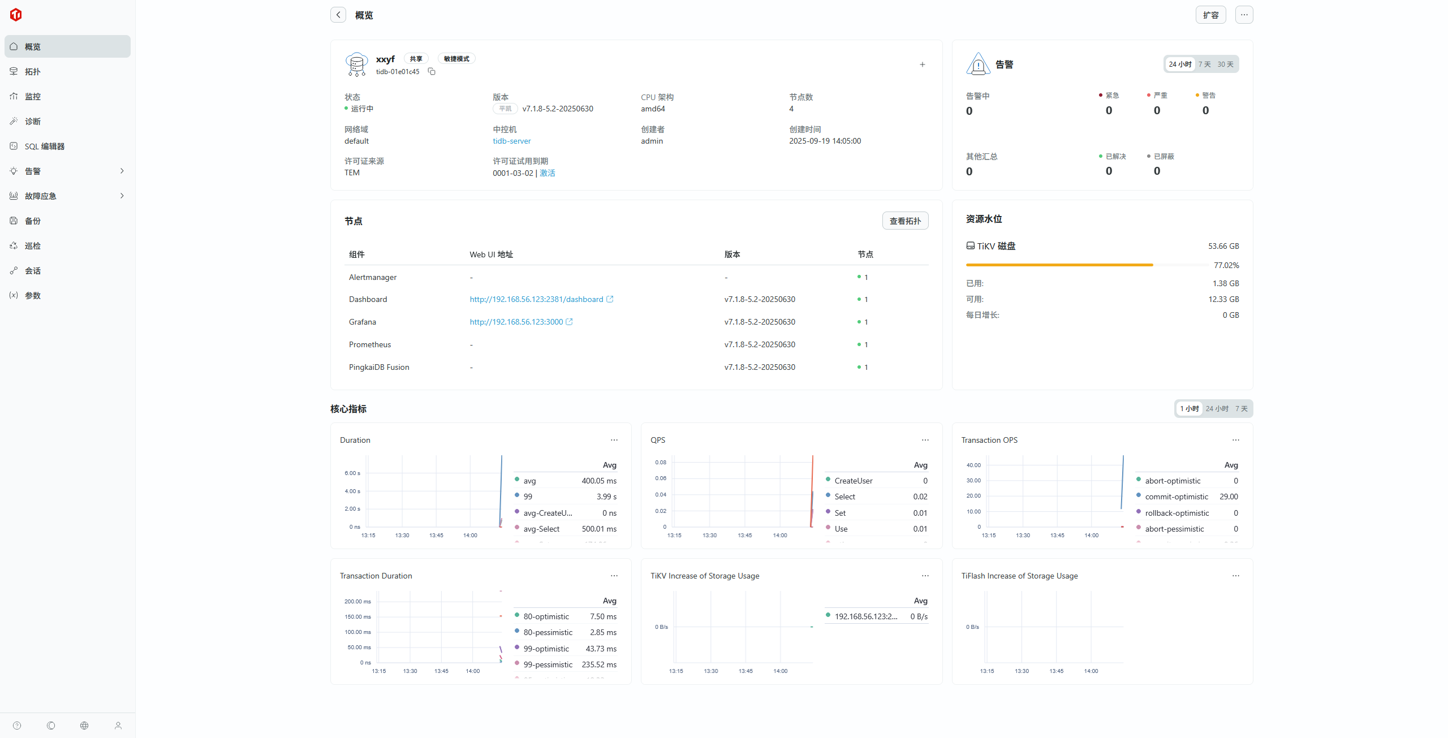This screenshot has width=1448, height=738.
Task: Open the language globe icon
Action: coord(84,726)
